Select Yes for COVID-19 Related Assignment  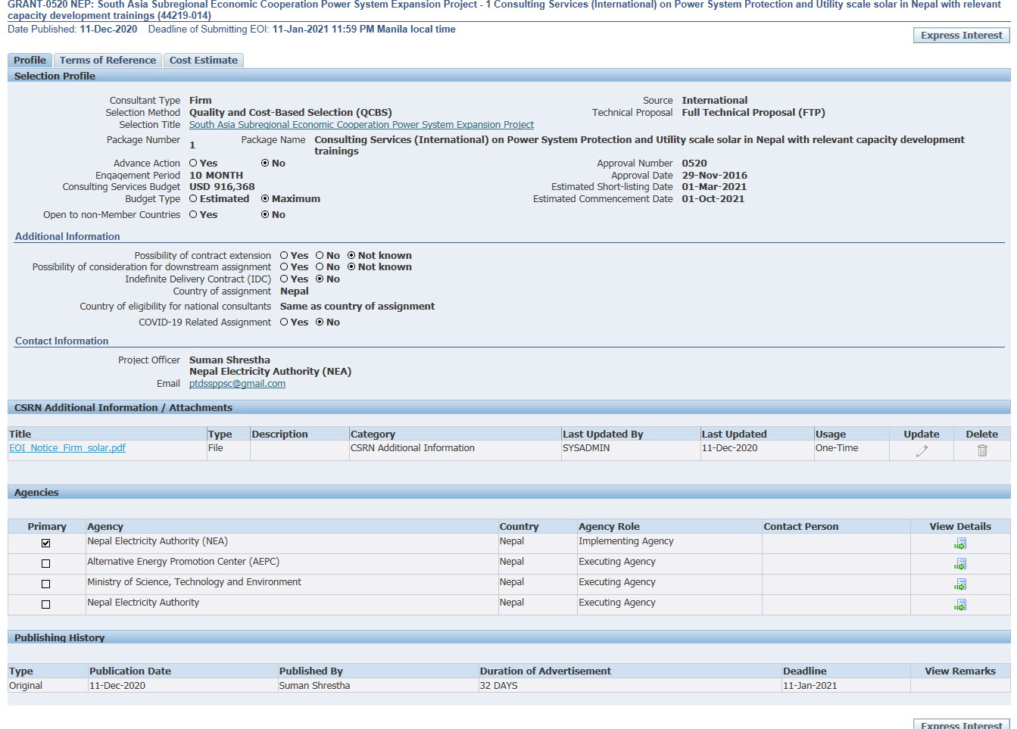[x=284, y=322]
